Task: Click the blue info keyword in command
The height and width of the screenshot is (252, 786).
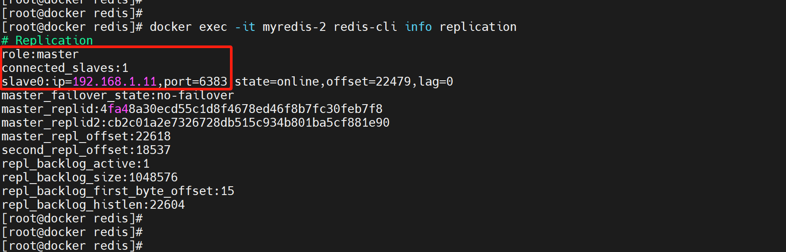Action: point(418,27)
